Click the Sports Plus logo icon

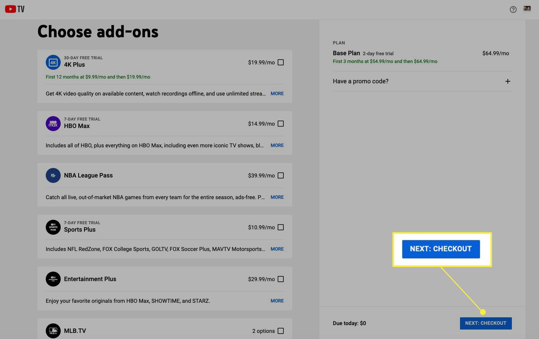[53, 227]
